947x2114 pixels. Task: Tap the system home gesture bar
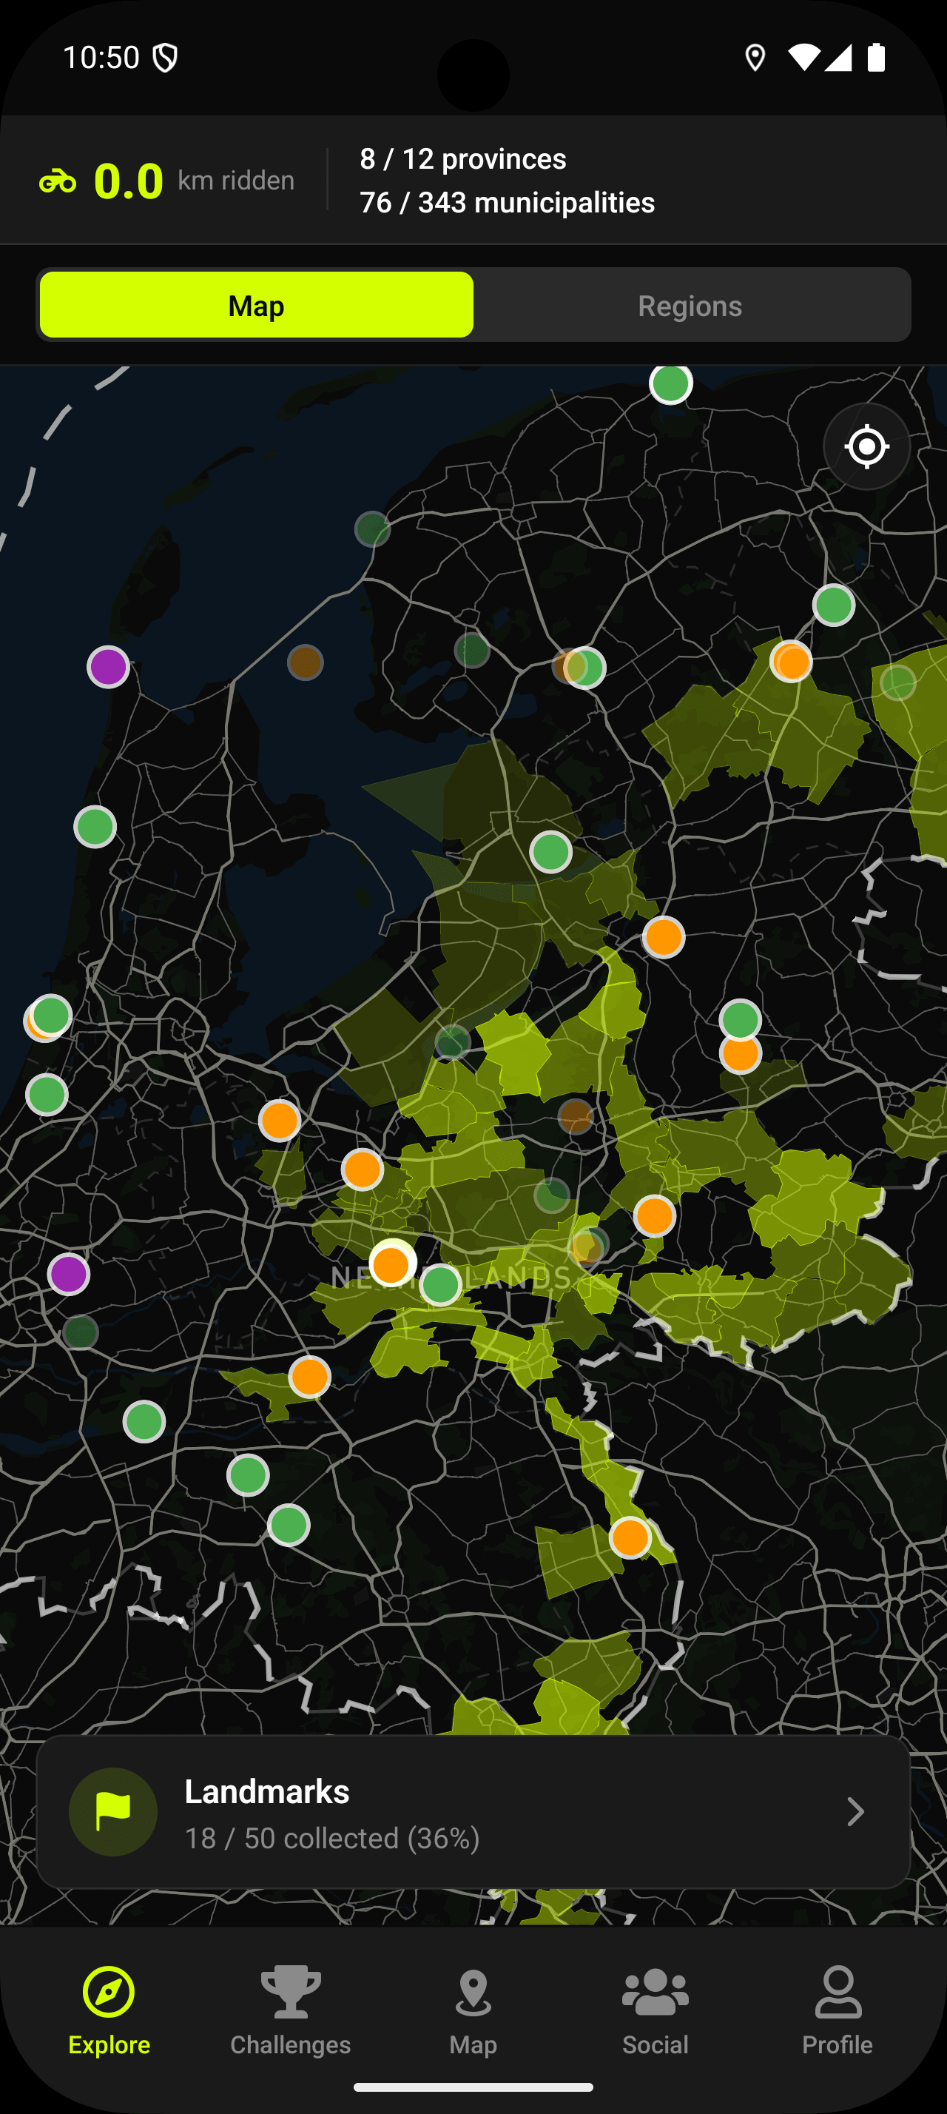pyautogui.click(x=473, y=2087)
